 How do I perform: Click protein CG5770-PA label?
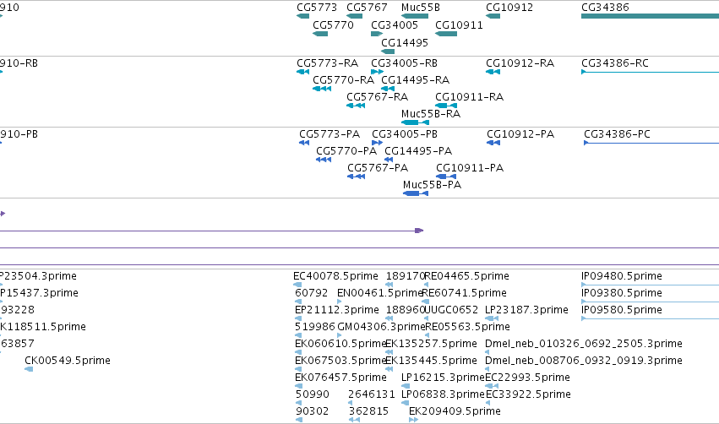coord(346,151)
